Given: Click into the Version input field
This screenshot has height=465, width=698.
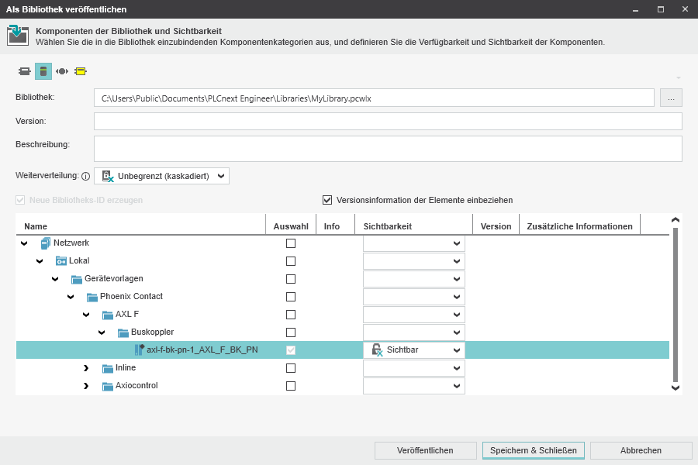Looking at the screenshot, I should coord(388,122).
